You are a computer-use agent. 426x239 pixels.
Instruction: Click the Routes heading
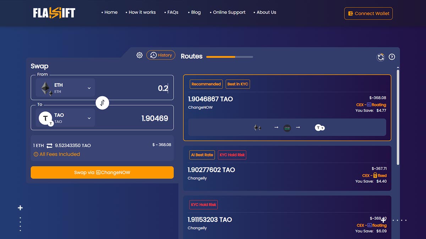coord(192,56)
